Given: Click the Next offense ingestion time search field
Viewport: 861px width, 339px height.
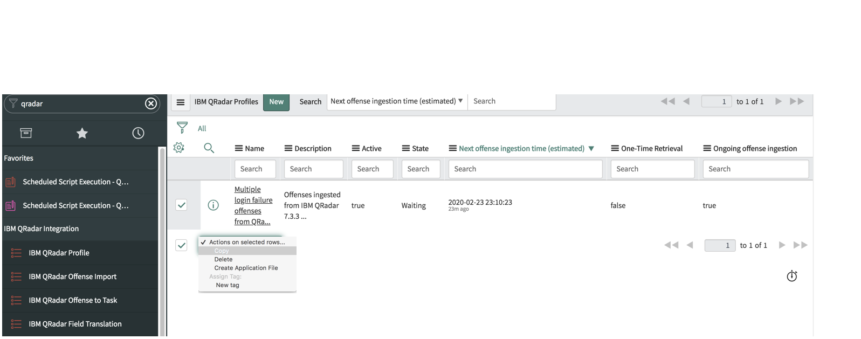Looking at the screenshot, I should click(x=526, y=169).
